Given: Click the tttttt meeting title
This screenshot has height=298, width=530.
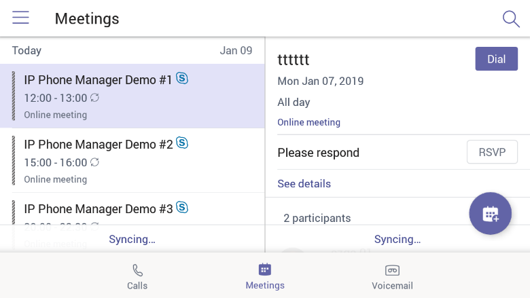Looking at the screenshot, I should 294,60.
